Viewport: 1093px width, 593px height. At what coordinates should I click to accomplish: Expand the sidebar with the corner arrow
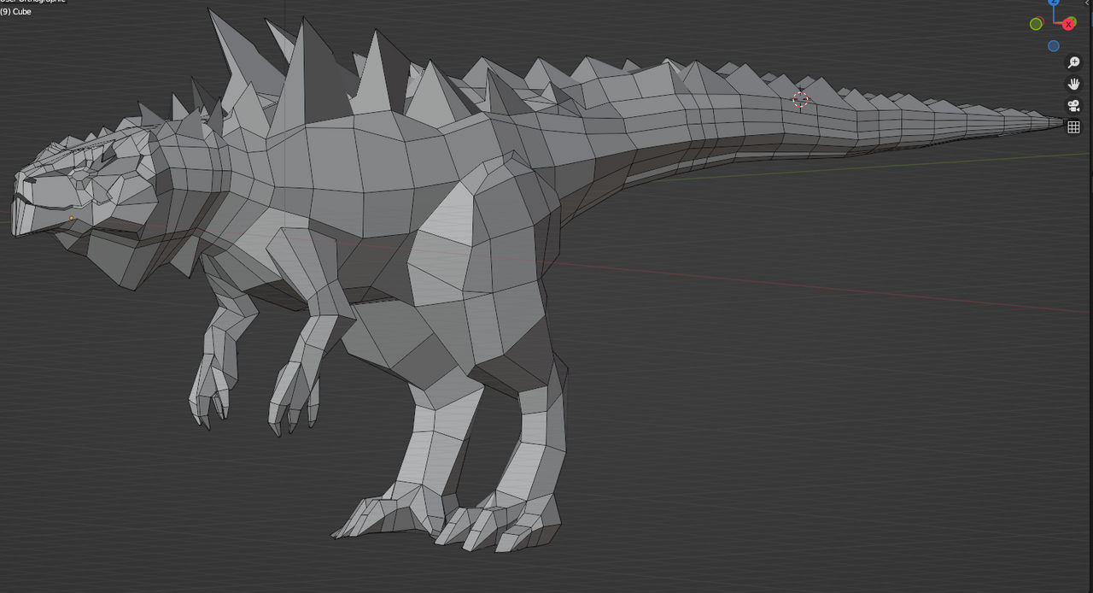1089,3
